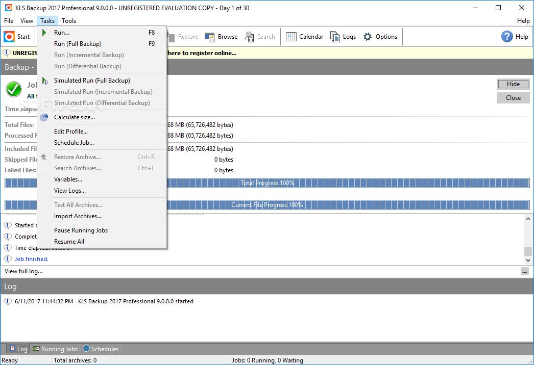Select Run (Full Backup) menu entry
Image resolution: width=534 pixels, height=365 pixels.
(102, 44)
